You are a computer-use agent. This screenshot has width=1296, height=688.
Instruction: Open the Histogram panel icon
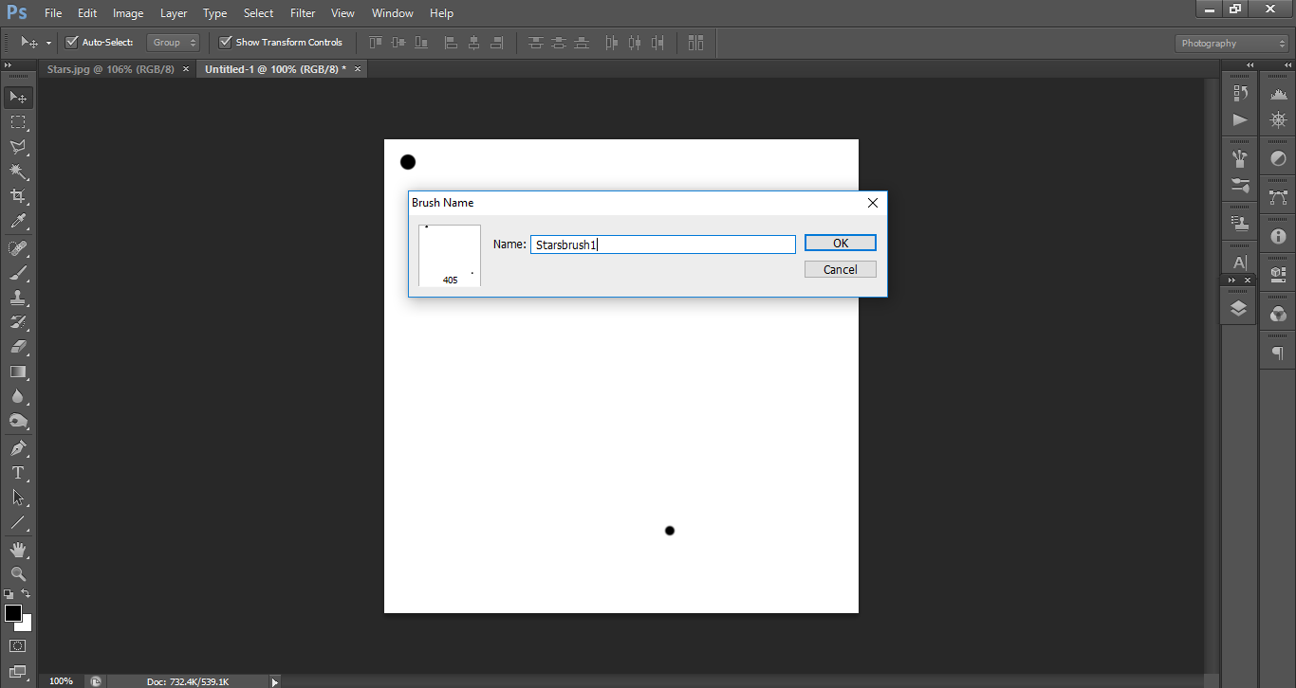1278,93
